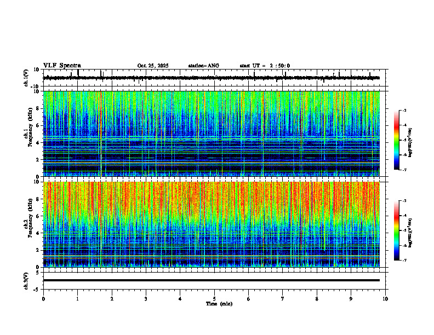Click time axis tick label "8"
Viewport: 434px width, 335px height.
pyautogui.click(x=317, y=299)
